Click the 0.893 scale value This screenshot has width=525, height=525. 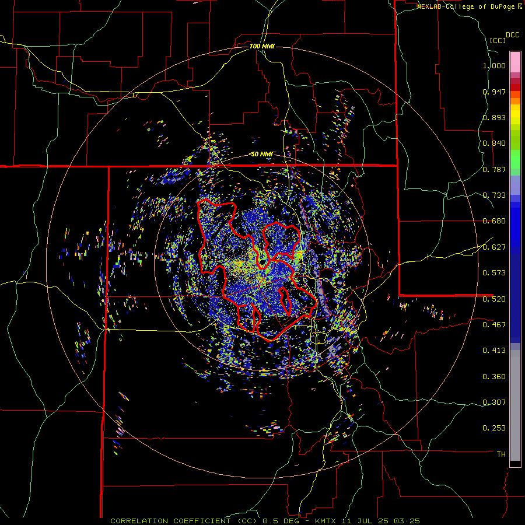coord(494,117)
